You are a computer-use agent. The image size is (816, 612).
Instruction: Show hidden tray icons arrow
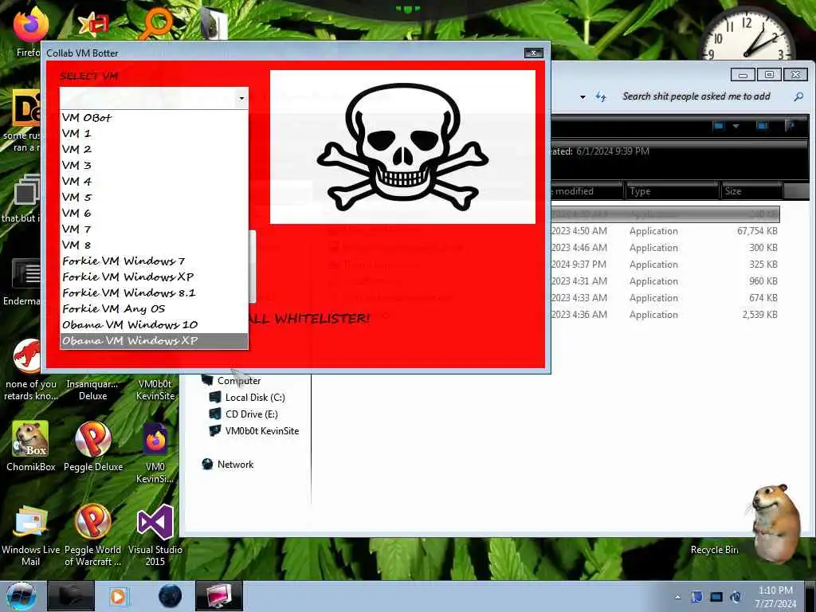(677, 597)
